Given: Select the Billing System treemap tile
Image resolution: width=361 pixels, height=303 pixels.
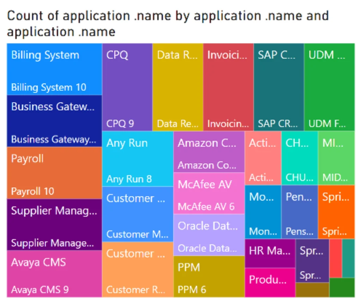Looking at the screenshot, I should point(54,69).
